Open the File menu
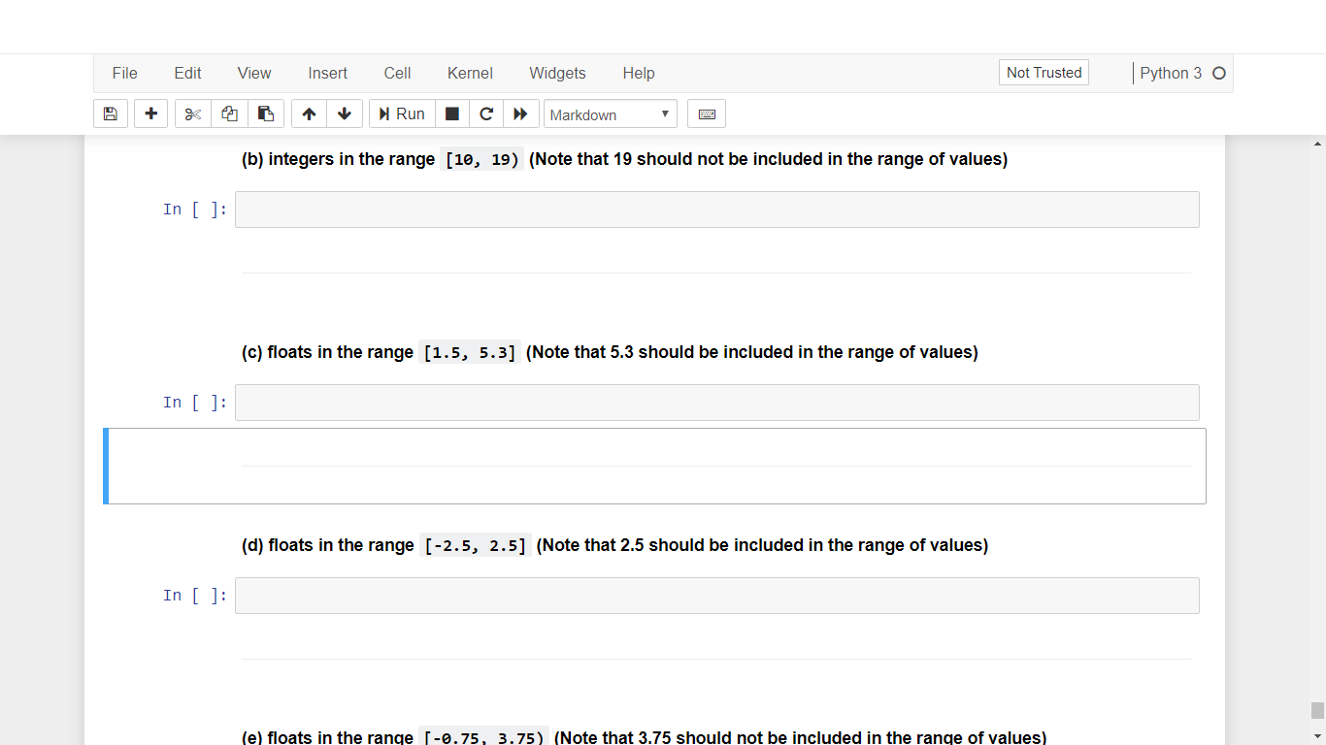This screenshot has width=1326, height=745. click(x=125, y=73)
